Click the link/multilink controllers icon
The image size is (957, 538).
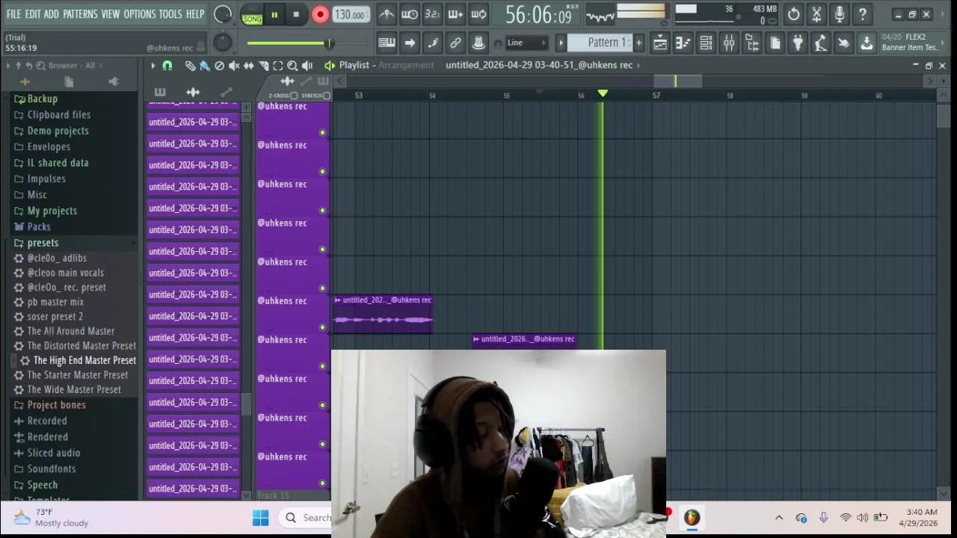tap(455, 43)
